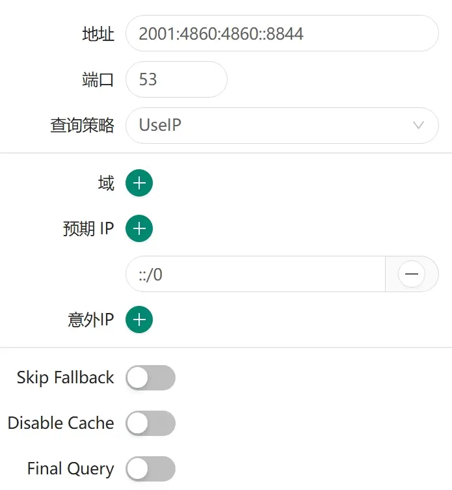
Task: Click the Skip Fallback label text
Action: pyautogui.click(x=66, y=378)
